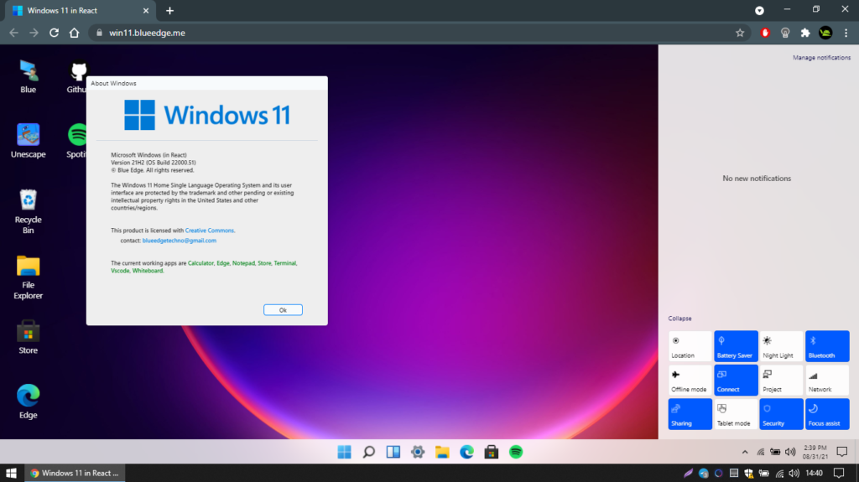
Task: Click the Project quick action tile
Action: click(x=781, y=380)
